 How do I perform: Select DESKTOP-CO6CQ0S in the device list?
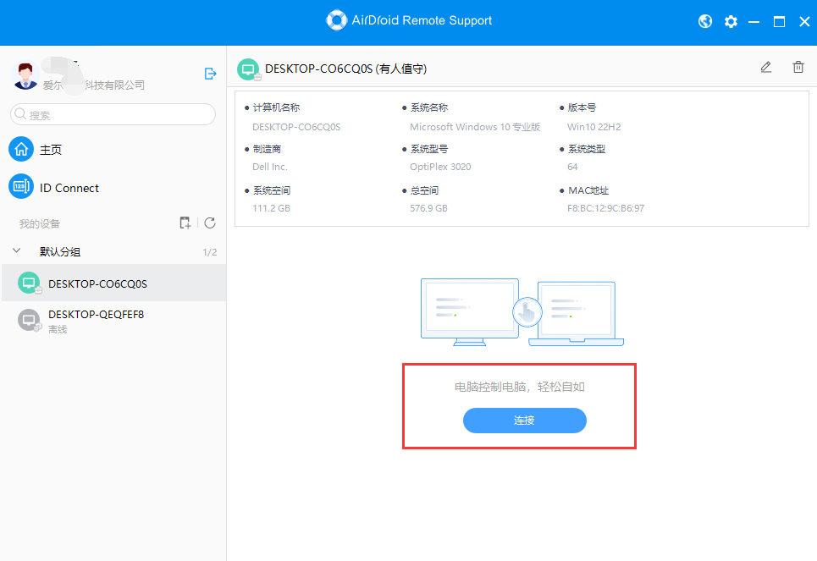tap(113, 283)
